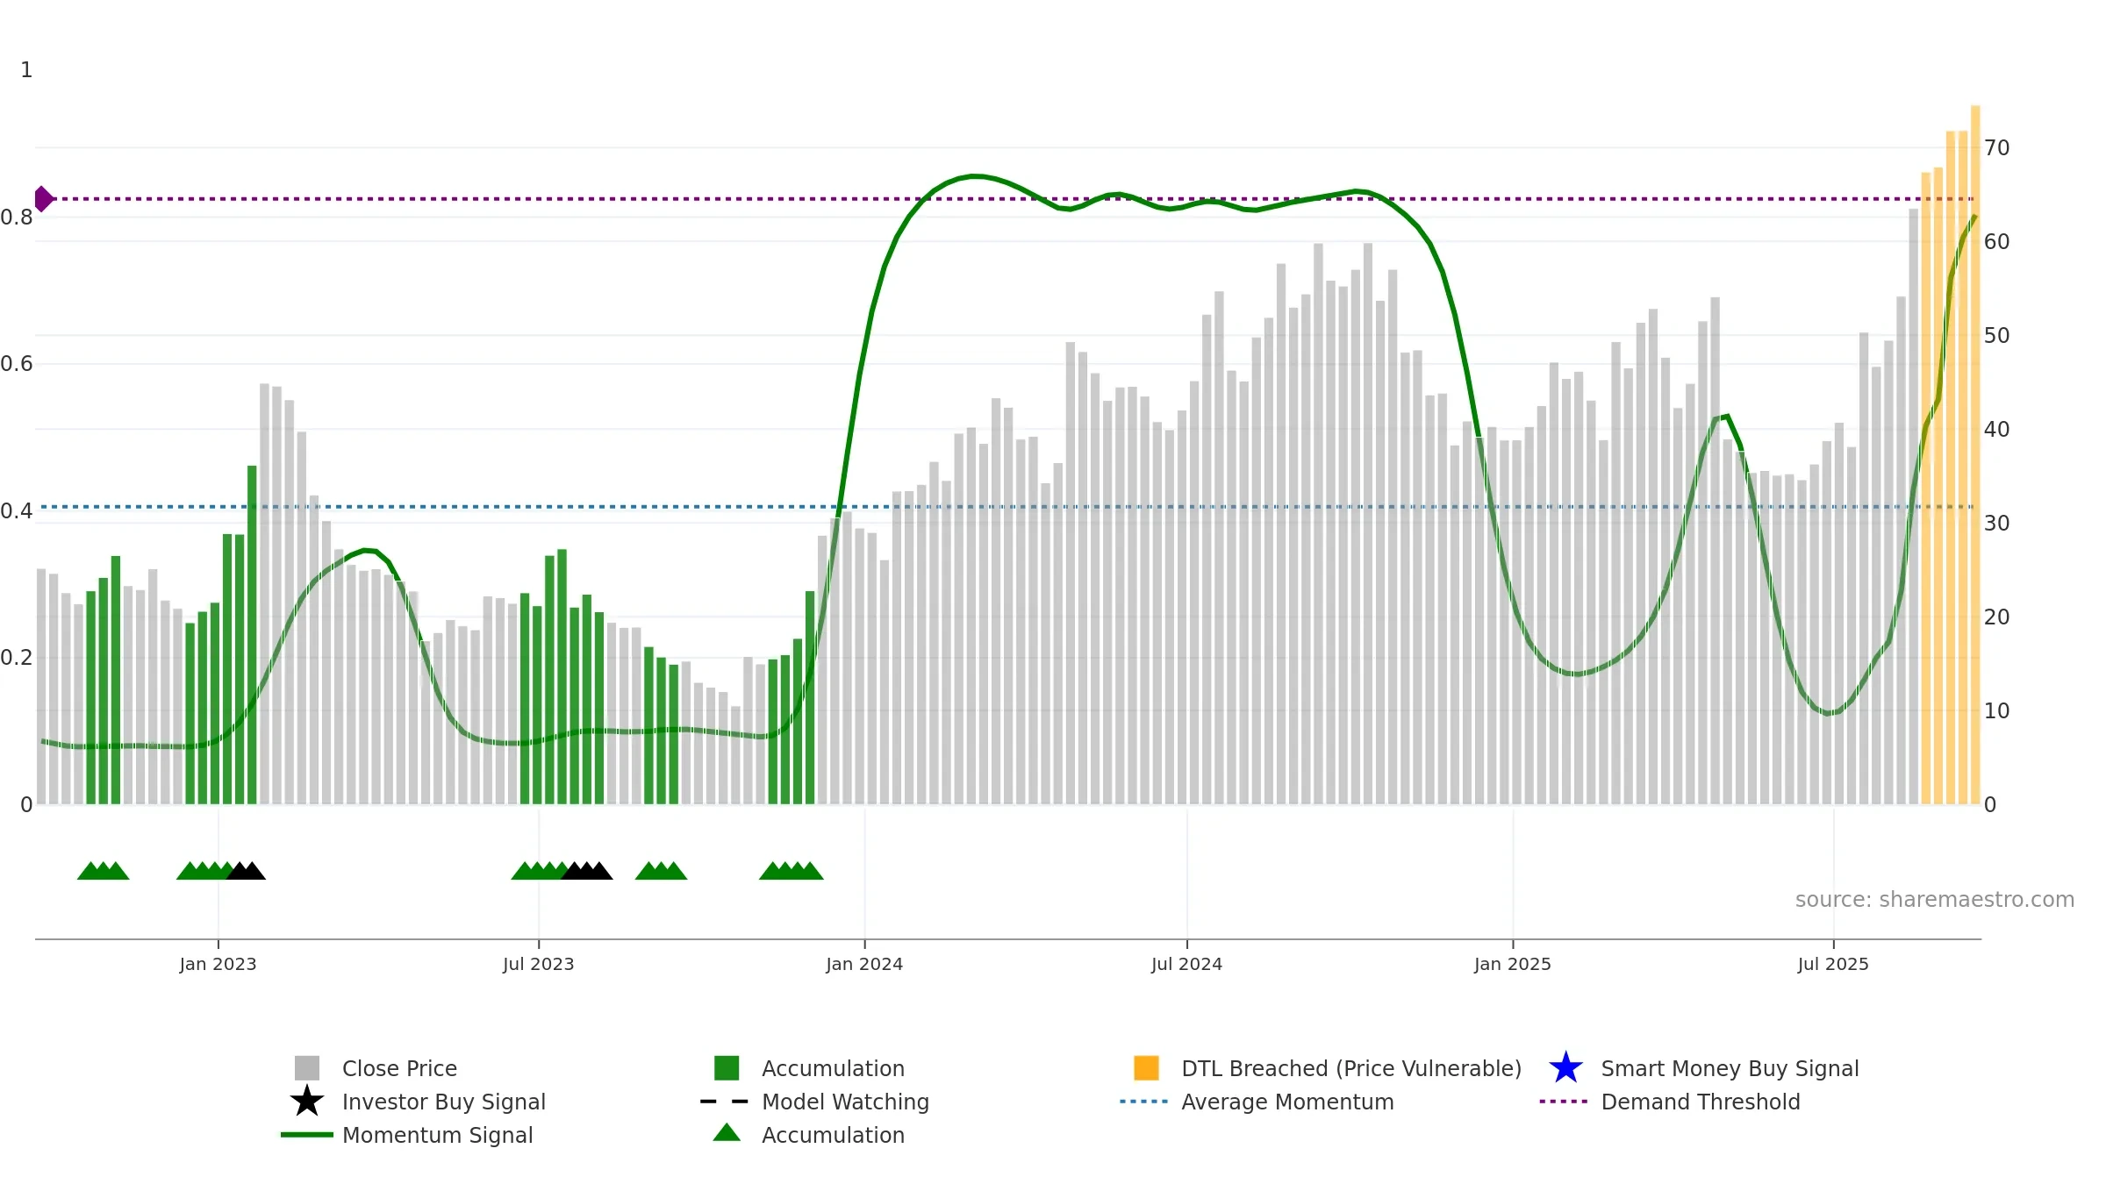Click the Jan 2025 axis label

[1513, 964]
